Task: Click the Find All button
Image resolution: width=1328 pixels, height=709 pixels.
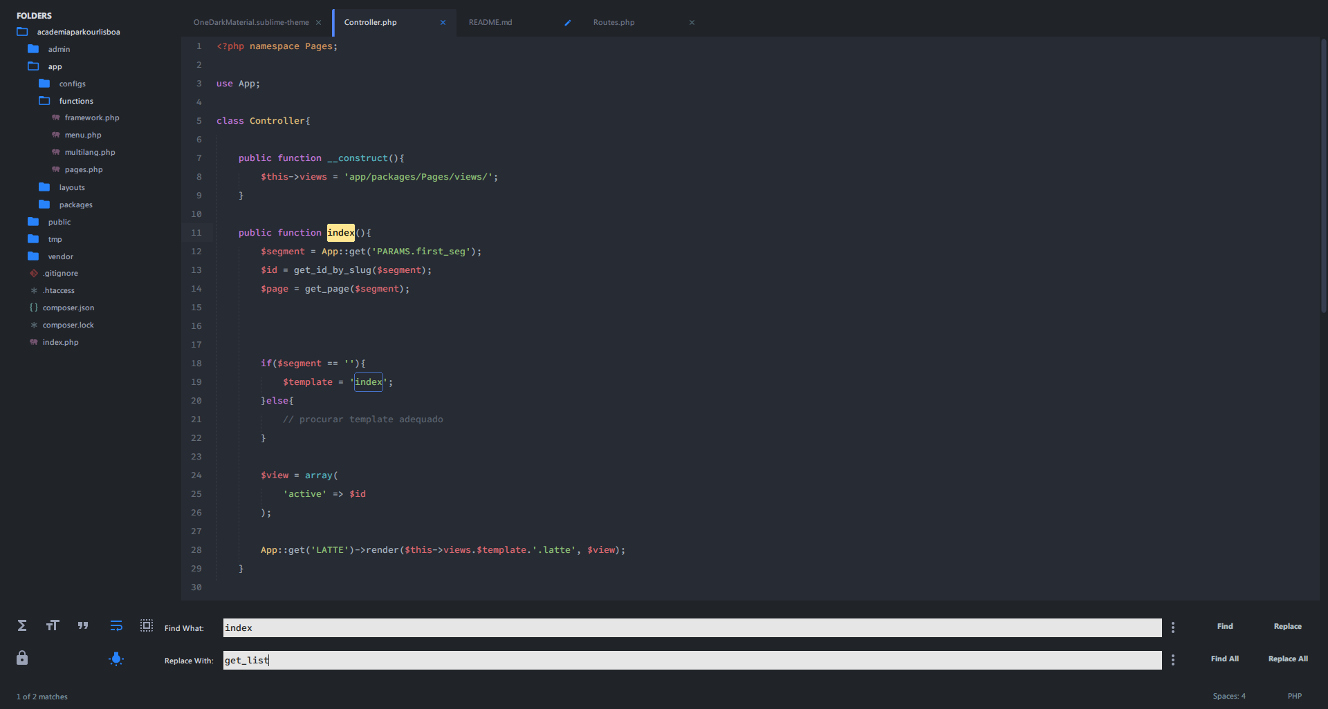Action: tap(1225, 659)
